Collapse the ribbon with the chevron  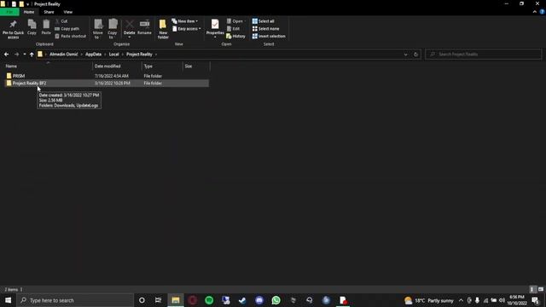click(535, 12)
